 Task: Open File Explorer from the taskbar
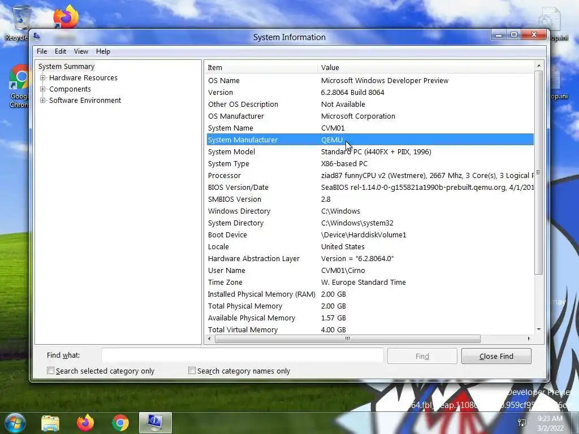pos(50,423)
